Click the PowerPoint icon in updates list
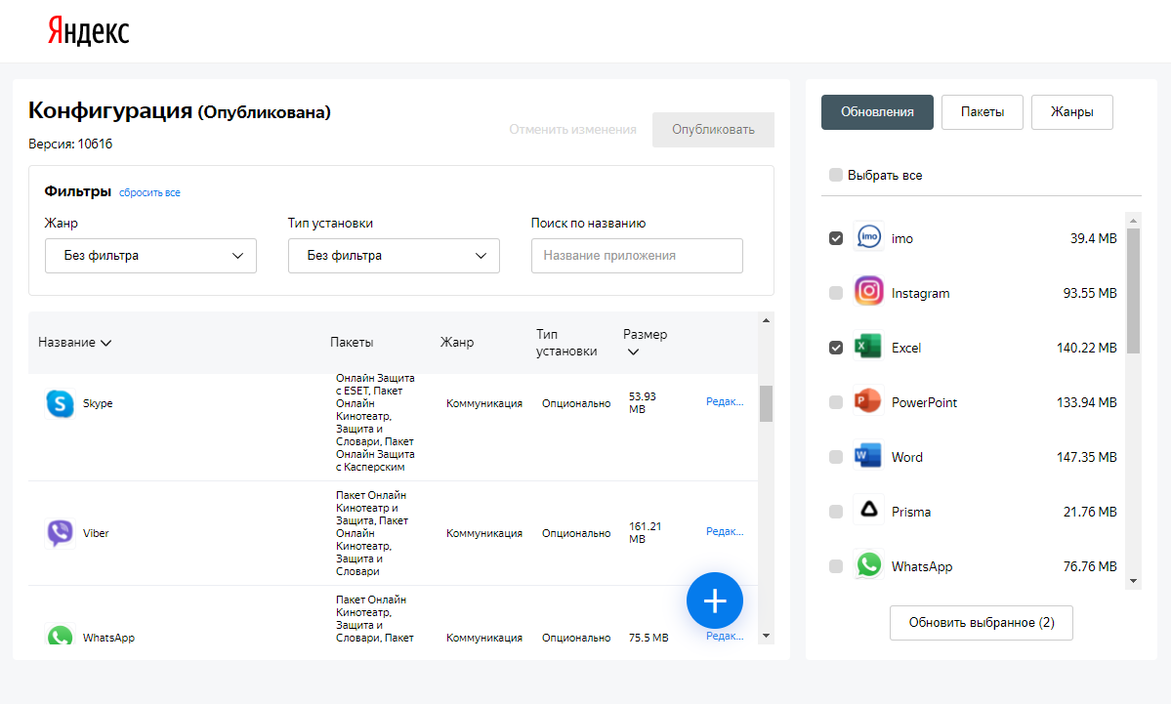1171x704 pixels. [x=868, y=401]
